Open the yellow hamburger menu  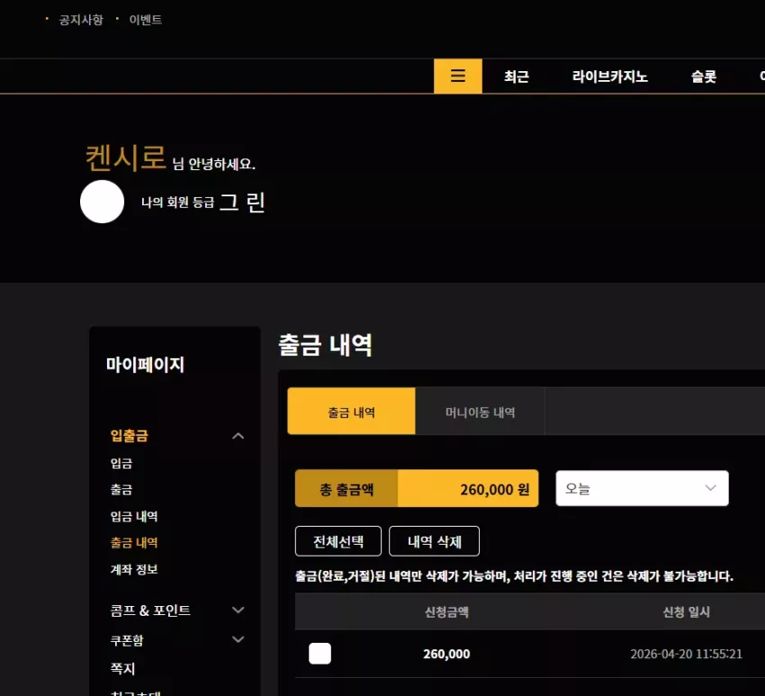coord(457,77)
